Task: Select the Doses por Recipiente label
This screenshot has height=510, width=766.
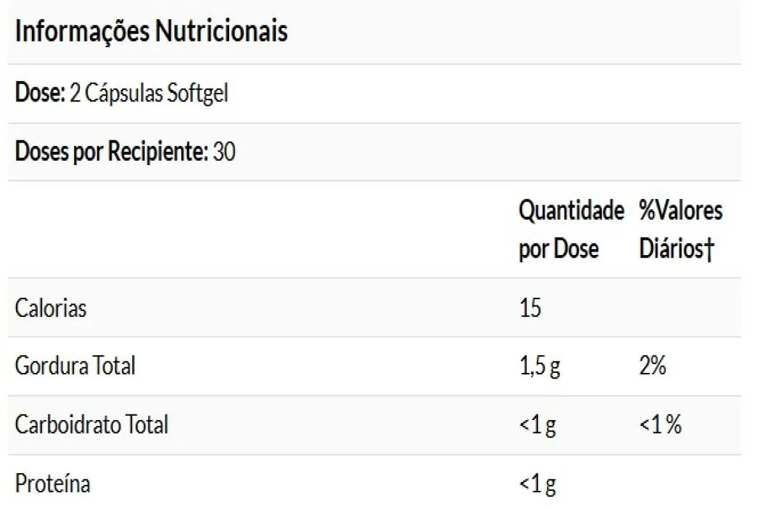Action: click(111, 152)
